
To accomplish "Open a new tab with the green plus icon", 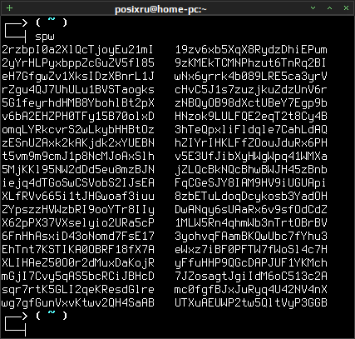I will coord(9,8).
